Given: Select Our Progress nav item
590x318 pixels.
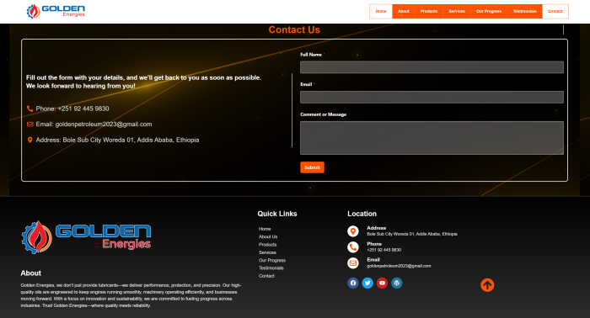Looking at the screenshot, I should 489,11.
